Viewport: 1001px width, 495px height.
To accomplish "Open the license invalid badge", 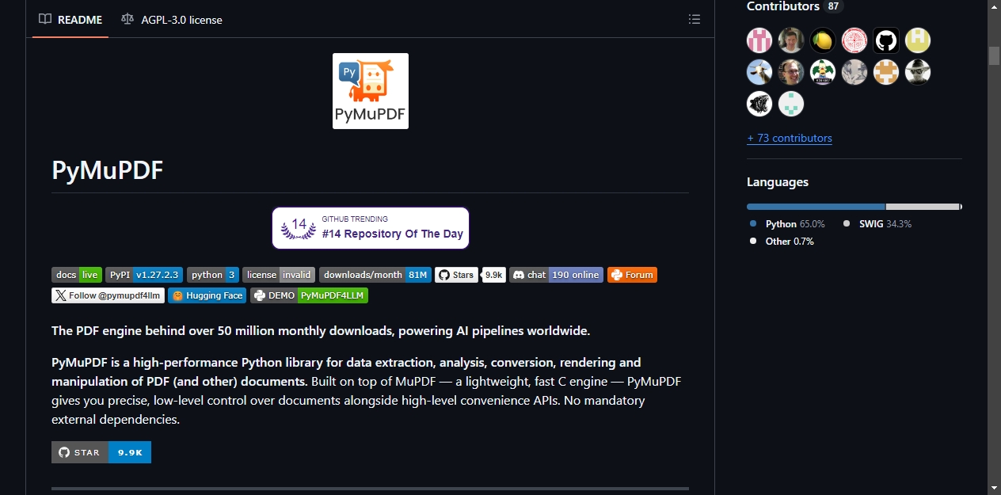I will (x=279, y=275).
